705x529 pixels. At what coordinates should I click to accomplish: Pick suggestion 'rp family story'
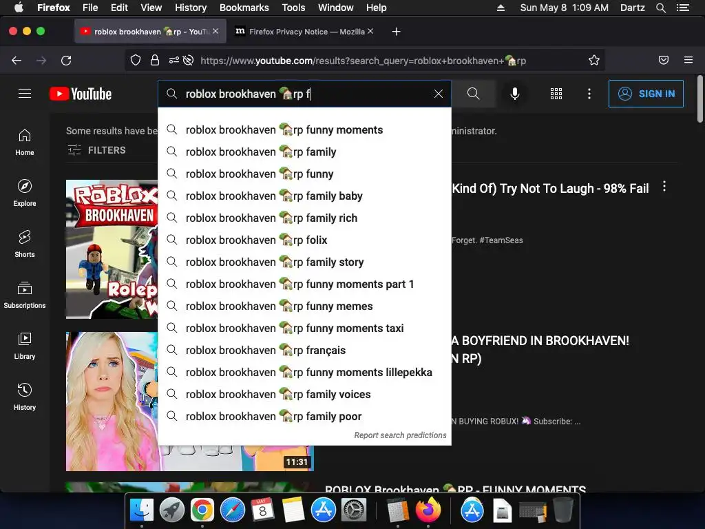click(x=305, y=262)
